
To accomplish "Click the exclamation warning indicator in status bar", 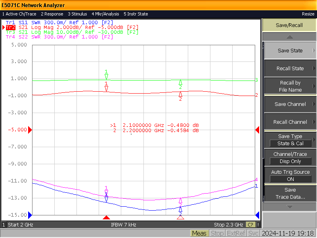I will (x=258, y=225).
